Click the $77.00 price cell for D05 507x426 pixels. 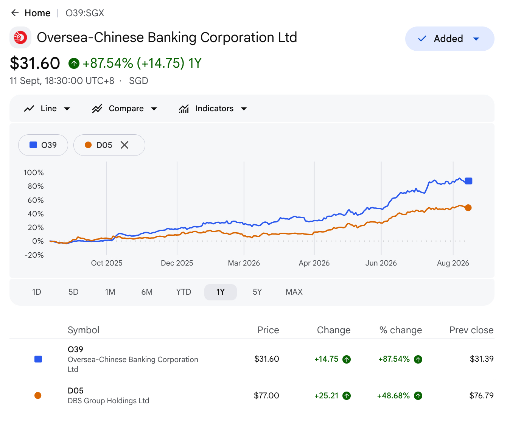(266, 396)
